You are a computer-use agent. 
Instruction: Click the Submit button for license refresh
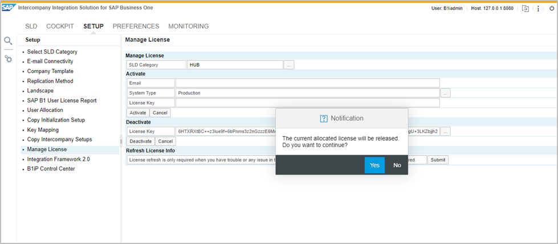pos(438,160)
